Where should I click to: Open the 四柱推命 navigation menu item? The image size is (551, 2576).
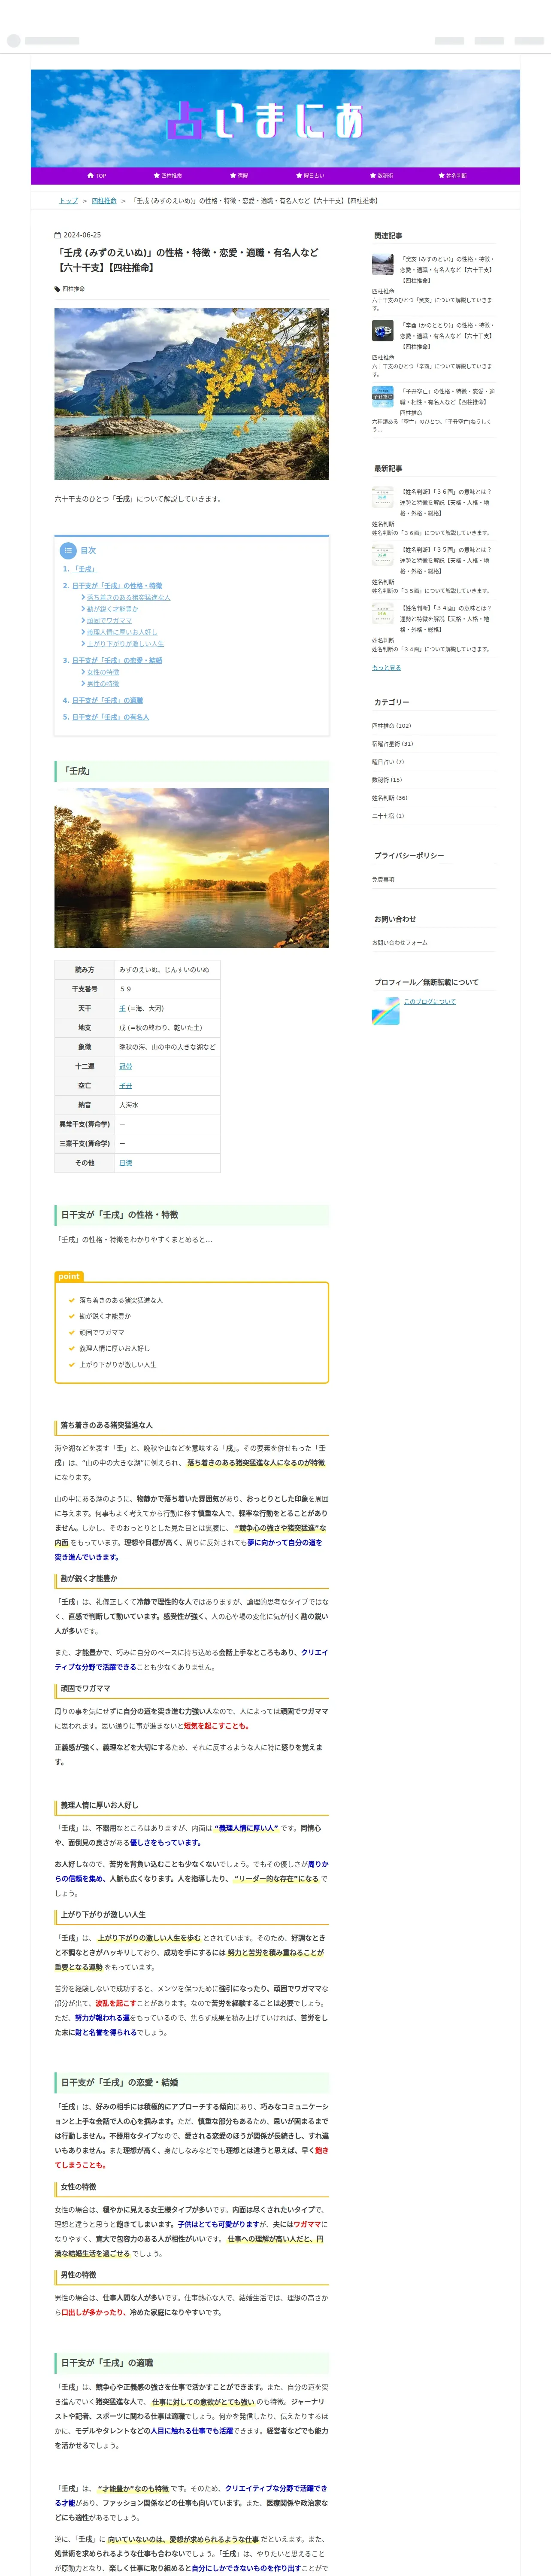[x=168, y=175]
